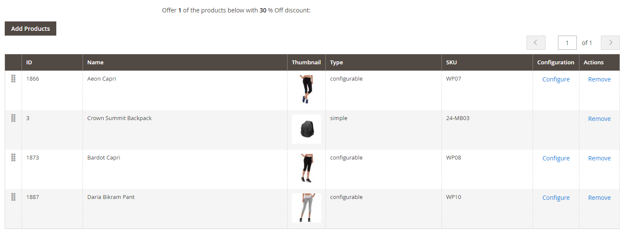Open Configure link for Bardot Capri
625x235 pixels.
(556, 158)
